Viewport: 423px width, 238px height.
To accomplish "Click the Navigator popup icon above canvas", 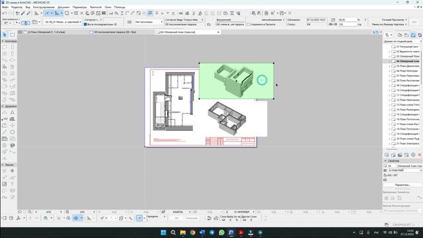I will click(x=376, y=32).
